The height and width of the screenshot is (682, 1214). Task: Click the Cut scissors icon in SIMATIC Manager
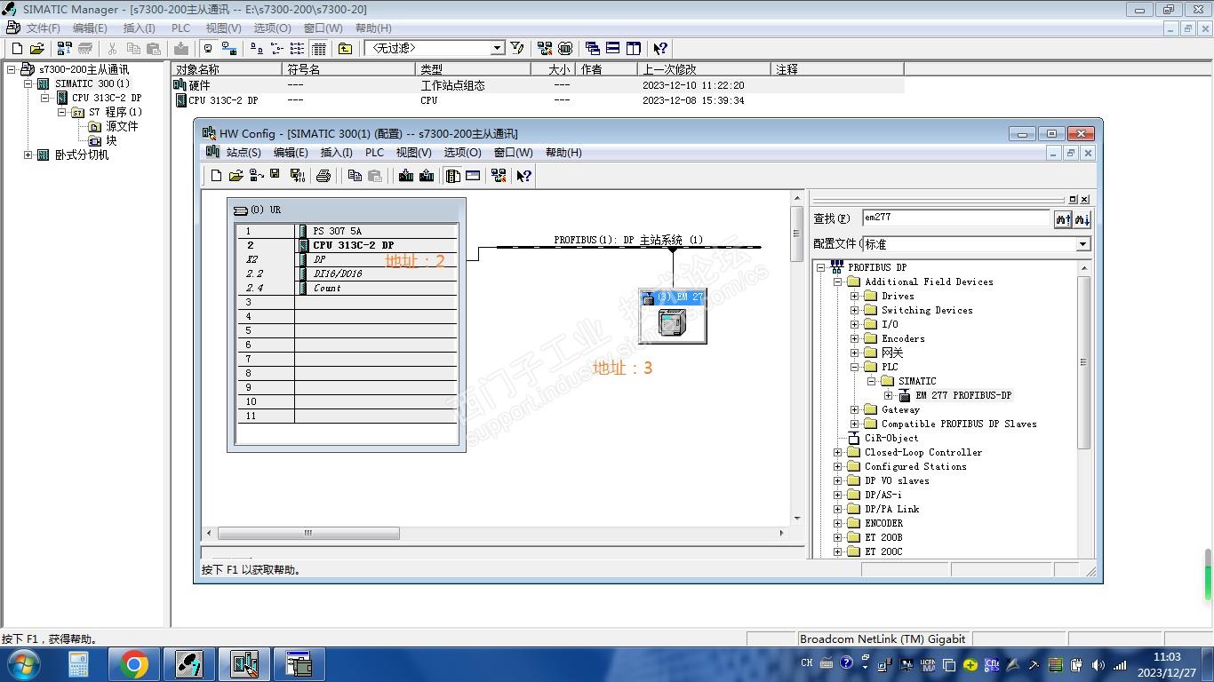pos(112,49)
